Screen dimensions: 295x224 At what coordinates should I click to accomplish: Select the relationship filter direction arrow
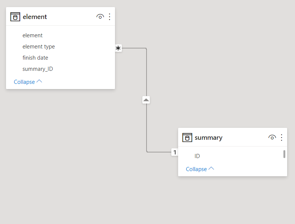pos(146,100)
